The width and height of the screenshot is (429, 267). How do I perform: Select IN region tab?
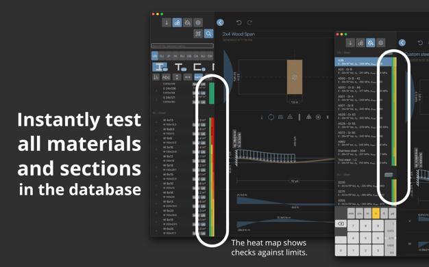175,56
